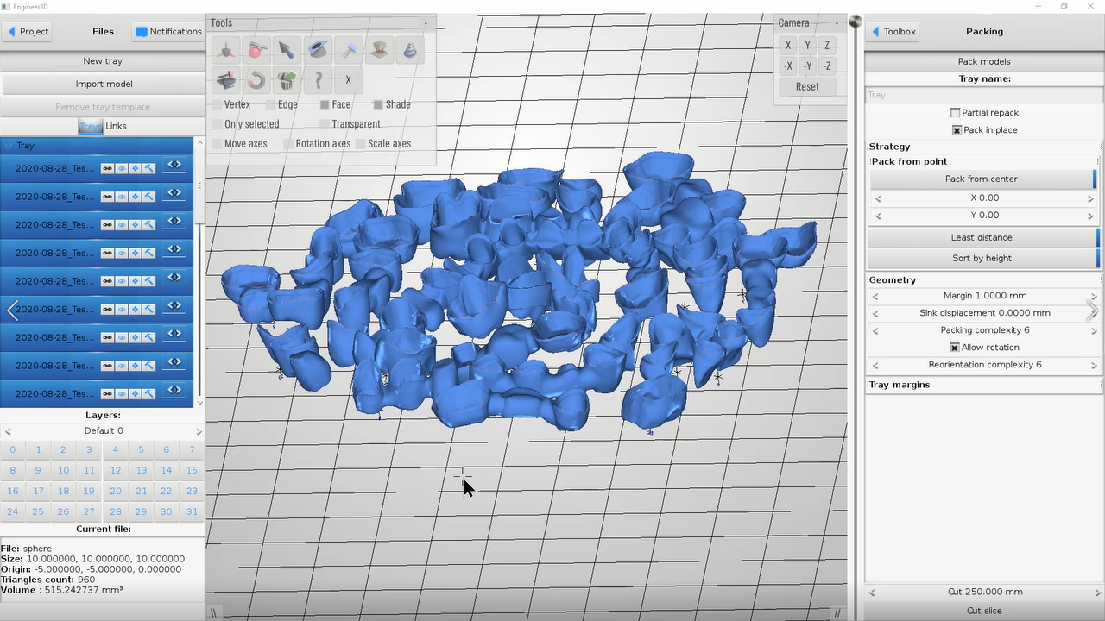Click the trash bin delete tool
This screenshot has height=621, width=1105.
(287, 80)
